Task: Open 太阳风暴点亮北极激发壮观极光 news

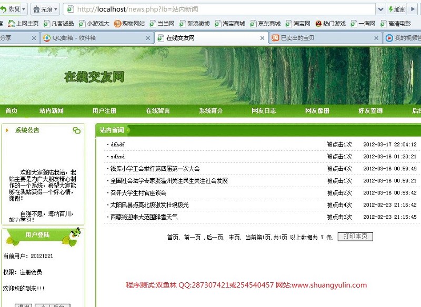Action: [x=149, y=205]
